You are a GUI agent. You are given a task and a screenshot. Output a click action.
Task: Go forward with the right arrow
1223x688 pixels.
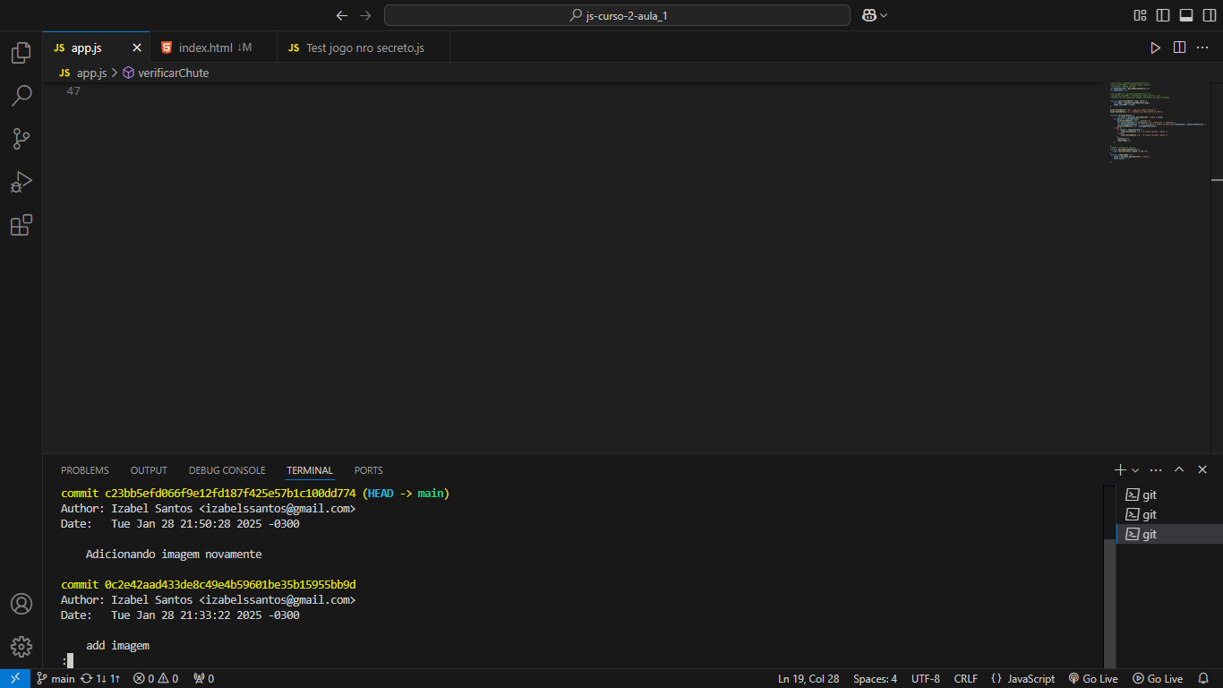click(x=364, y=15)
